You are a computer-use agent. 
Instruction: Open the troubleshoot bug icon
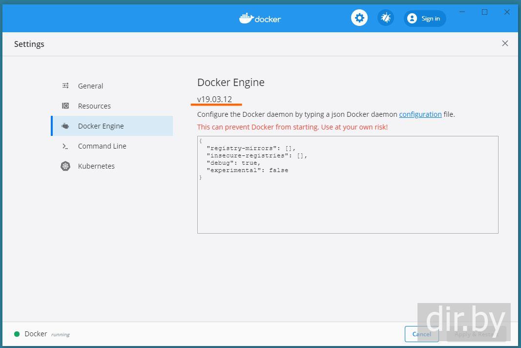coord(386,19)
